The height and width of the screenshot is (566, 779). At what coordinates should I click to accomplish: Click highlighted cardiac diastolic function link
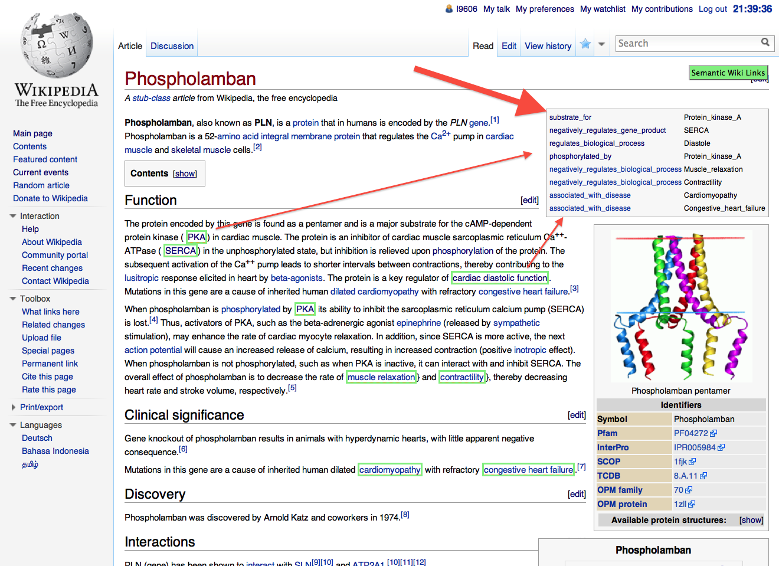point(500,278)
